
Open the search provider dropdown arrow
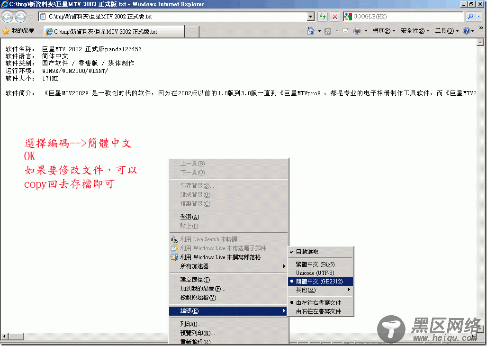coord(478,17)
